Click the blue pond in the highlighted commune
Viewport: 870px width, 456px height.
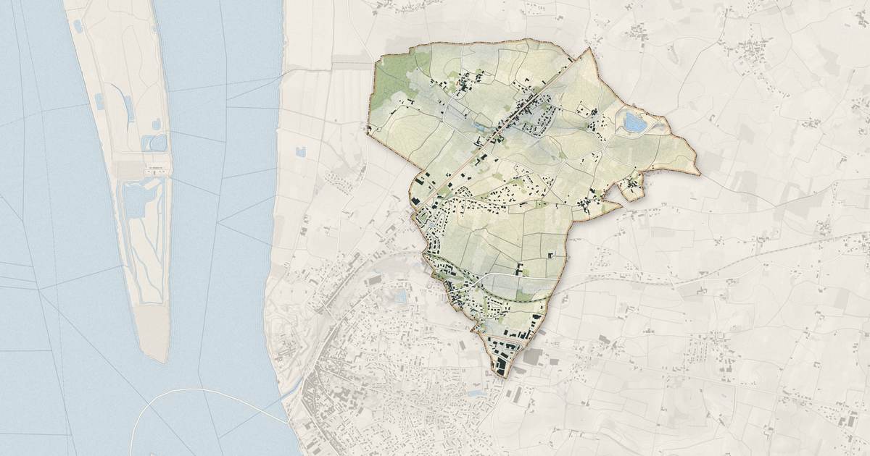click(636, 122)
